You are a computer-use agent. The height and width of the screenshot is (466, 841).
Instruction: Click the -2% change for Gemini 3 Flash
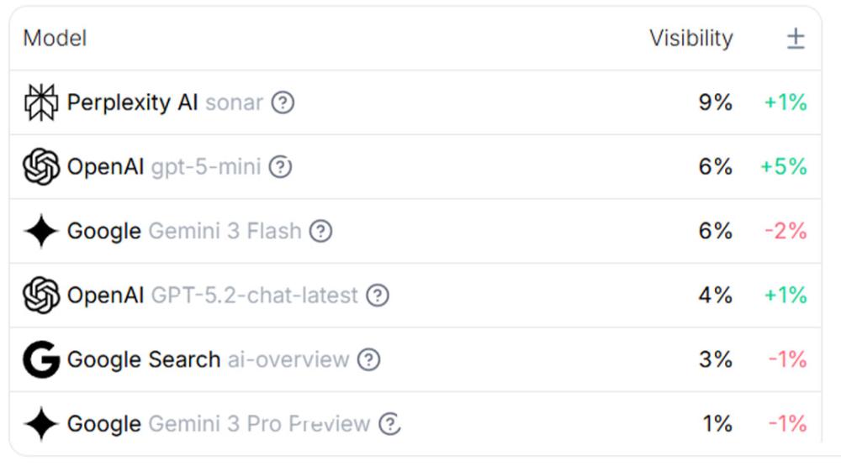pyautogui.click(x=785, y=231)
